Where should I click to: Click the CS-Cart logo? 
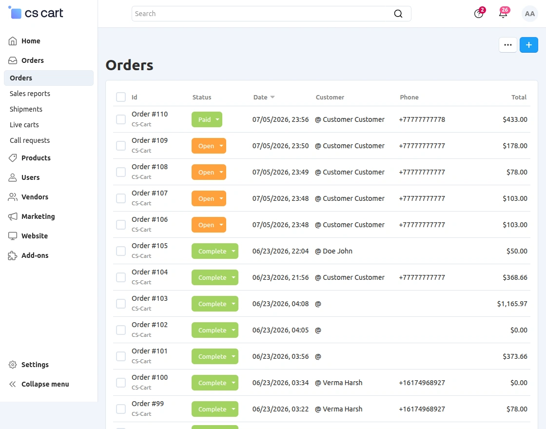tap(35, 13)
